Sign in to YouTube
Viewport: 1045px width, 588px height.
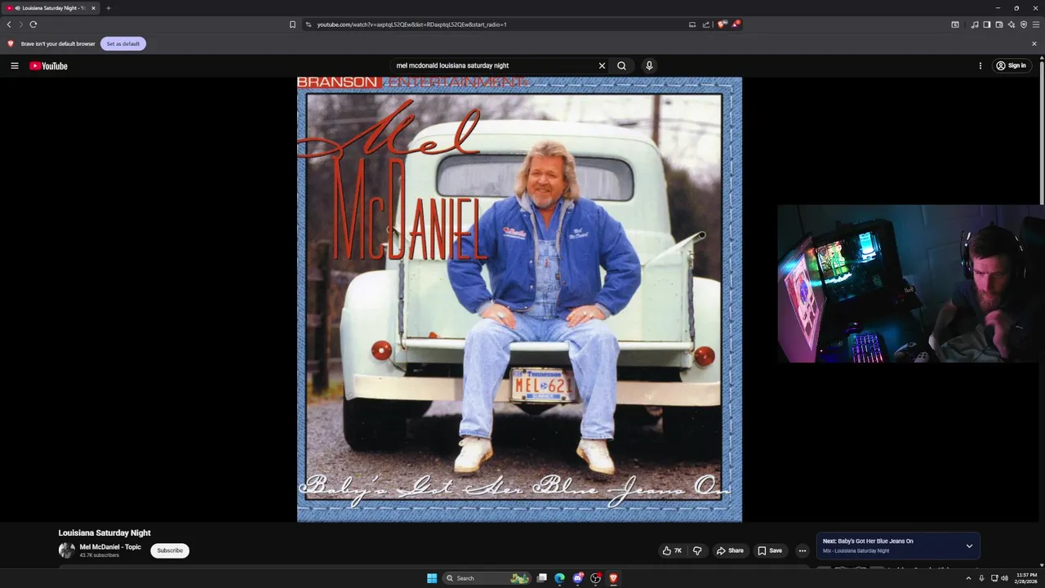(x=1012, y=66)
